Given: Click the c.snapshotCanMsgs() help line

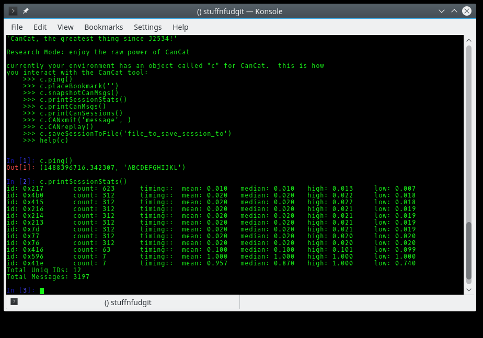Looking at the screenshot, I should (71, 93).
